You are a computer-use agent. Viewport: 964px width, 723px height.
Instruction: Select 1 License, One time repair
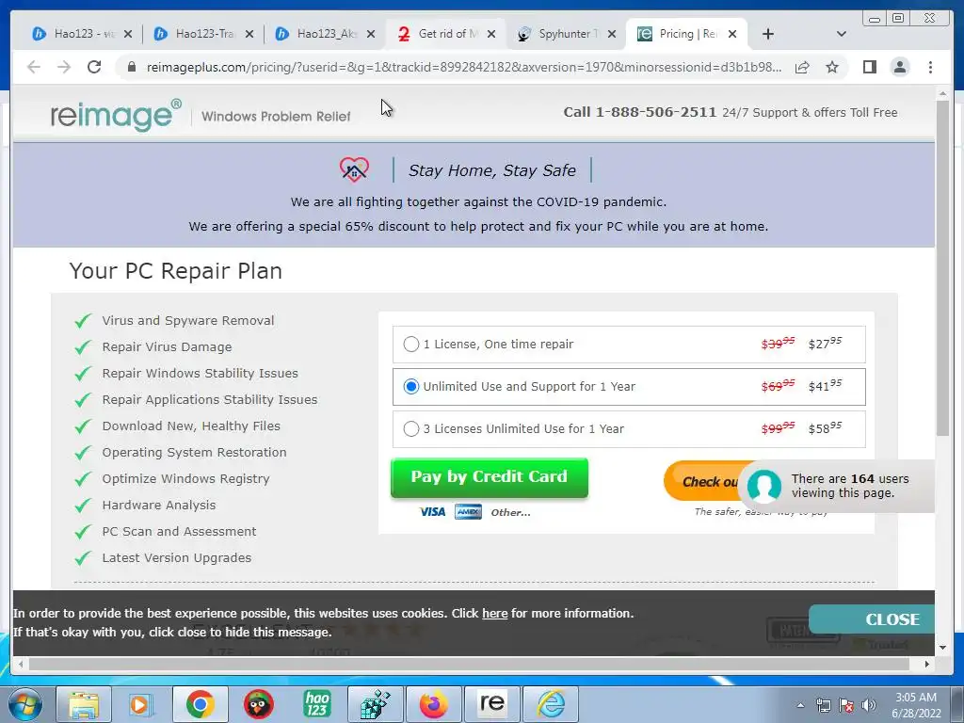pyautogui.click(x=411, y=345)
